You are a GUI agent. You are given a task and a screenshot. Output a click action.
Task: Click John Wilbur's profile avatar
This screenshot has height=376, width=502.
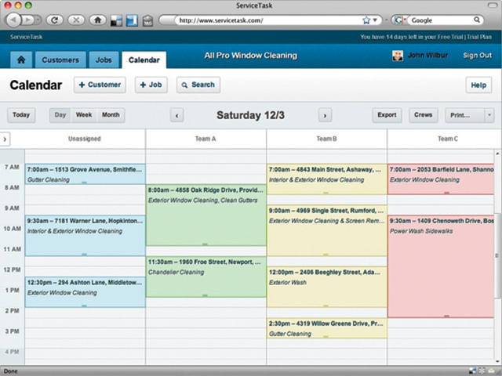(x=398, y=56)
